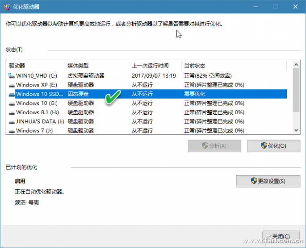Click the 需要优化 status cell
Viewport: 306px width, 248px height.
pyautogui.click(x=195, y=94)
